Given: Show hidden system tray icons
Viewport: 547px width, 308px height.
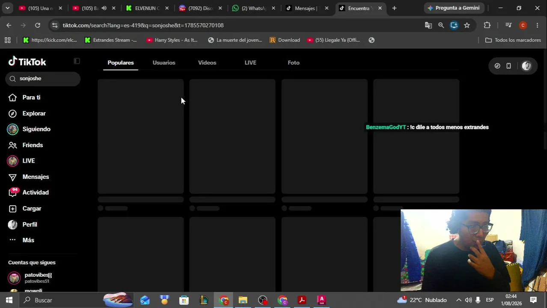Looking at the screenshot, I should tap(458, 300).
